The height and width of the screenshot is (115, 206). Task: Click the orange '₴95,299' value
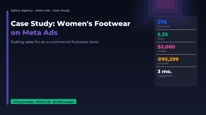point(168,59)
